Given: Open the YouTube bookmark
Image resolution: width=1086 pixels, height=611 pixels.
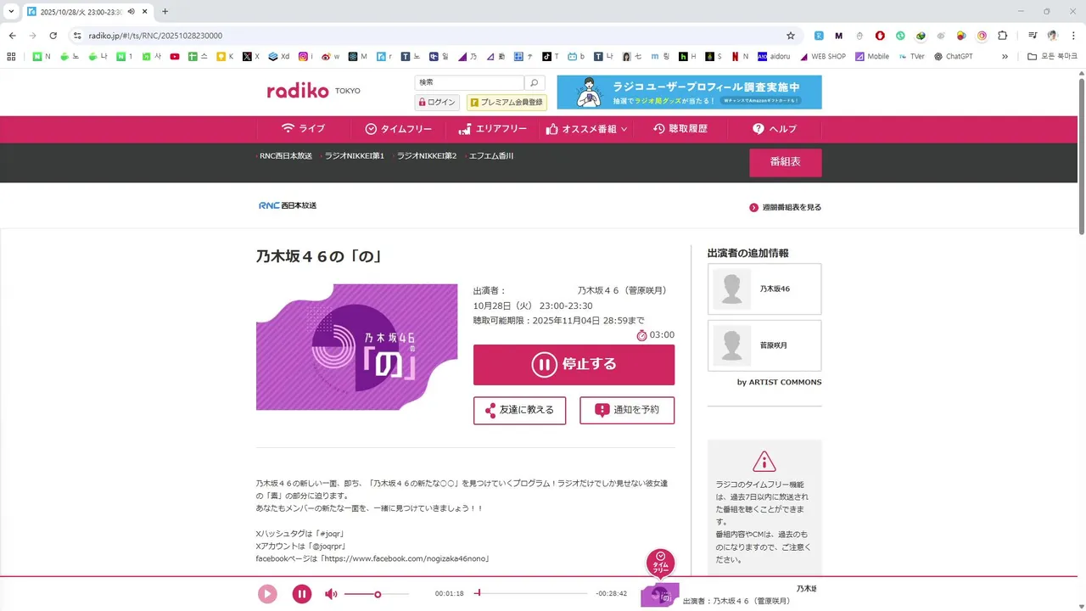Looking at the screenshot, I should (175, 57).
